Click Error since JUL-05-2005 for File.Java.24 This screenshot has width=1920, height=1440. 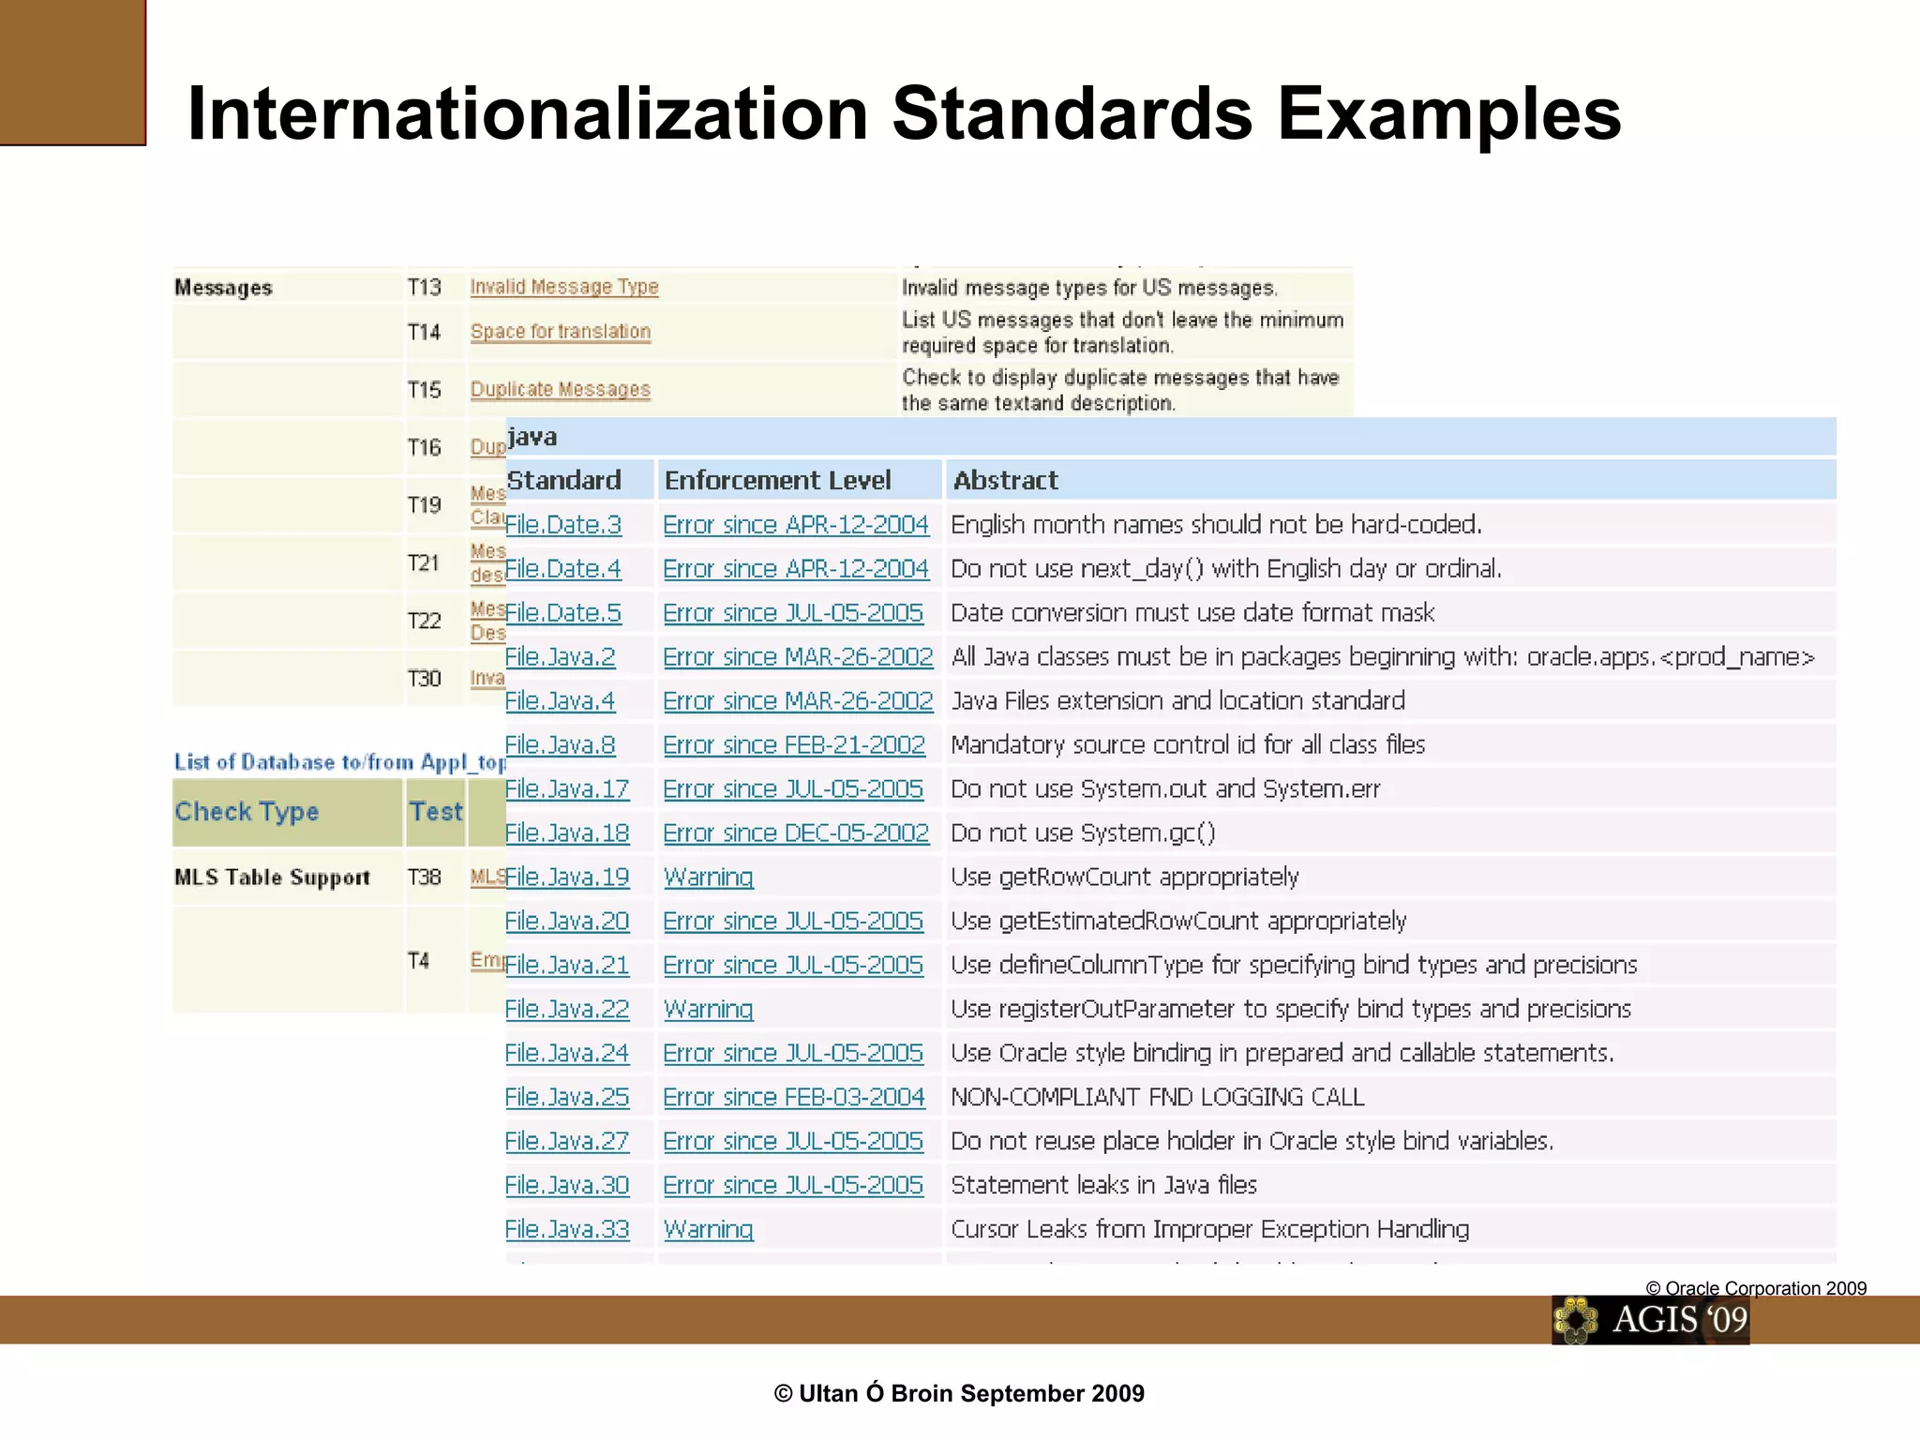pos(793,1053)
